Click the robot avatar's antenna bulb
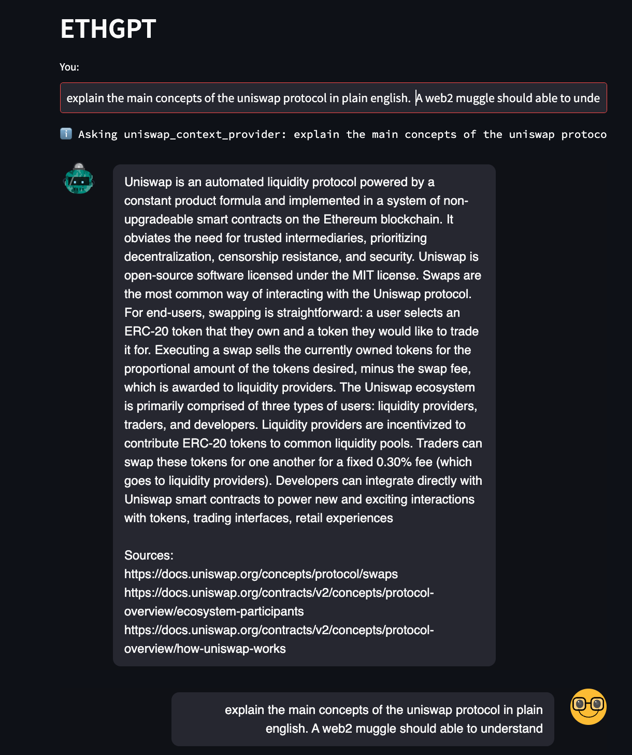This screenshot has height=755, width=632. 79,166
